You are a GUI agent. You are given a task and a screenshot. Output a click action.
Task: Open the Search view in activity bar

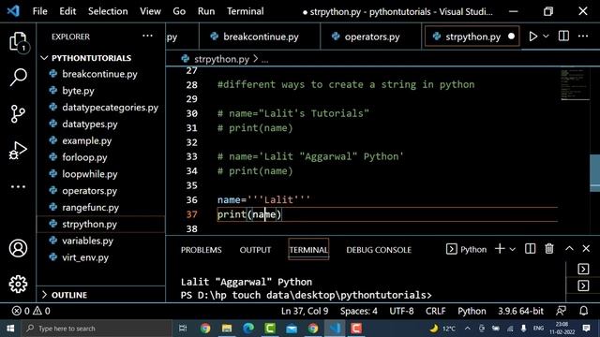(18, 77)
